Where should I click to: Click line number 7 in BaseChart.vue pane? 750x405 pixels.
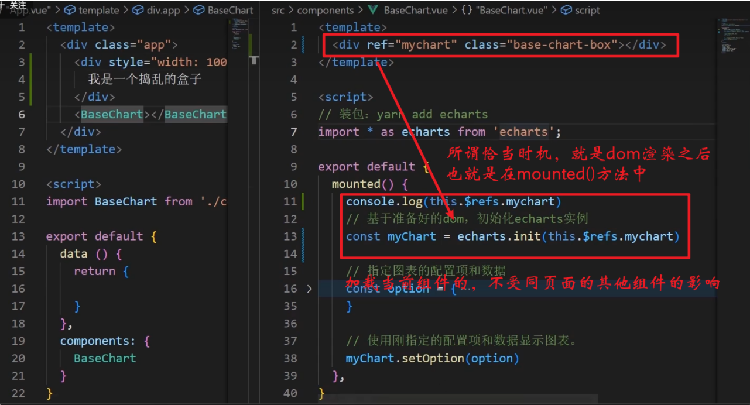294,132
